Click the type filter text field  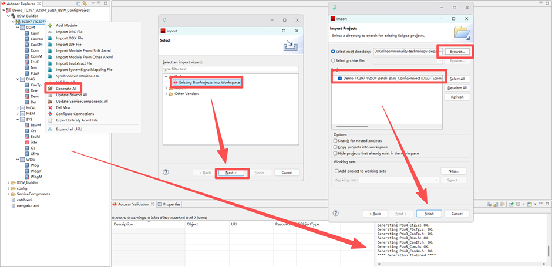[231, 69]
